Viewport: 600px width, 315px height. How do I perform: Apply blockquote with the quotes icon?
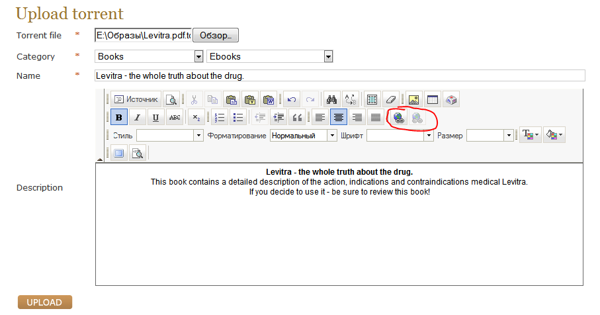click(x=297, y=117)
